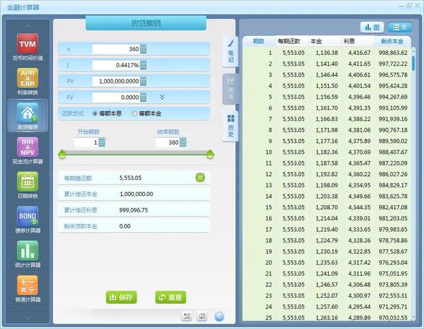424x329 pixels.
Task: Move sidebar list up with top arrow
Action: point(28,25)
